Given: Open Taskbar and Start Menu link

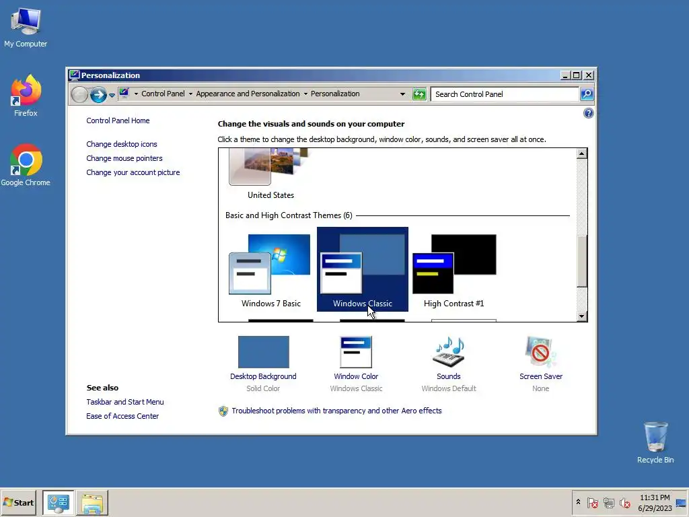Looking at the screenshot, I should click(x=124, y=402).
